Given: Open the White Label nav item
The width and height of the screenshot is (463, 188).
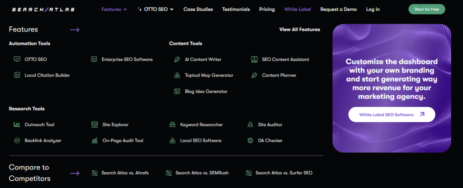Looking at the screenshot, I should point(298,9).
